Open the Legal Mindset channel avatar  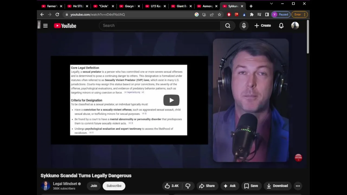45,186
